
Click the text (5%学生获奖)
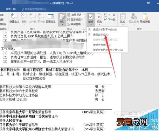[94, 129]
